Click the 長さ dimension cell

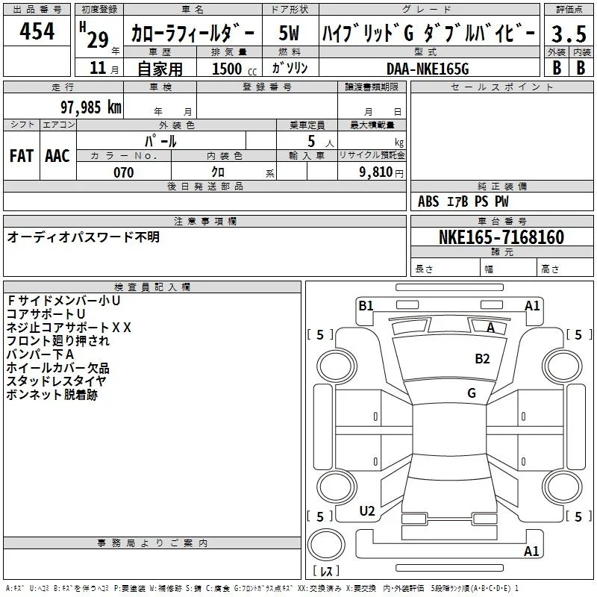(446, 269)
